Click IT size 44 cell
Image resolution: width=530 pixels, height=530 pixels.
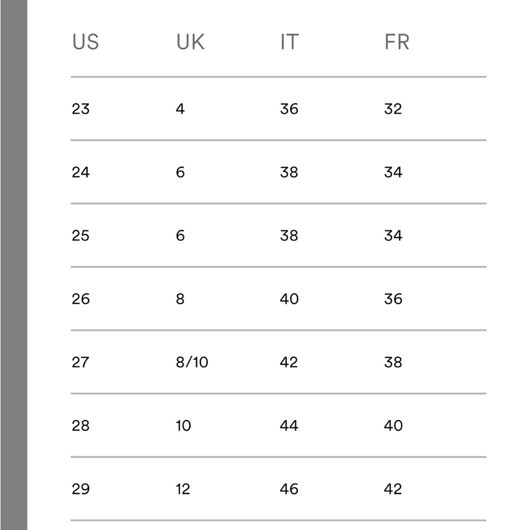coord(289,426)
